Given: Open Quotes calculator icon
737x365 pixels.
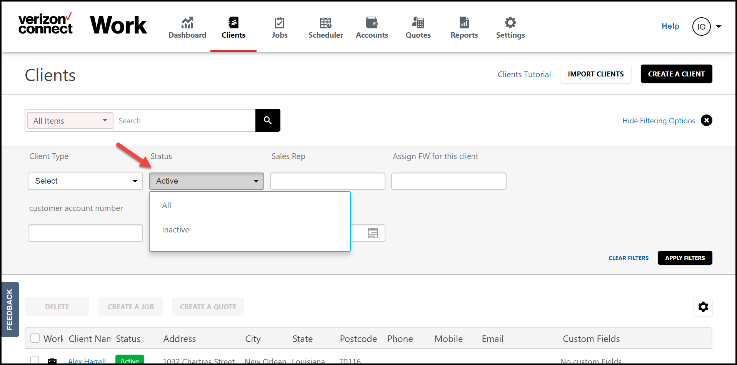Looking at the screenshot, I should (418, 23).
